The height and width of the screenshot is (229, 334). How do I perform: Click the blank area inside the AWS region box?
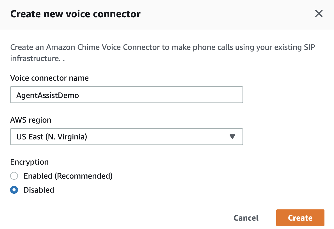(x=158, y=137)
